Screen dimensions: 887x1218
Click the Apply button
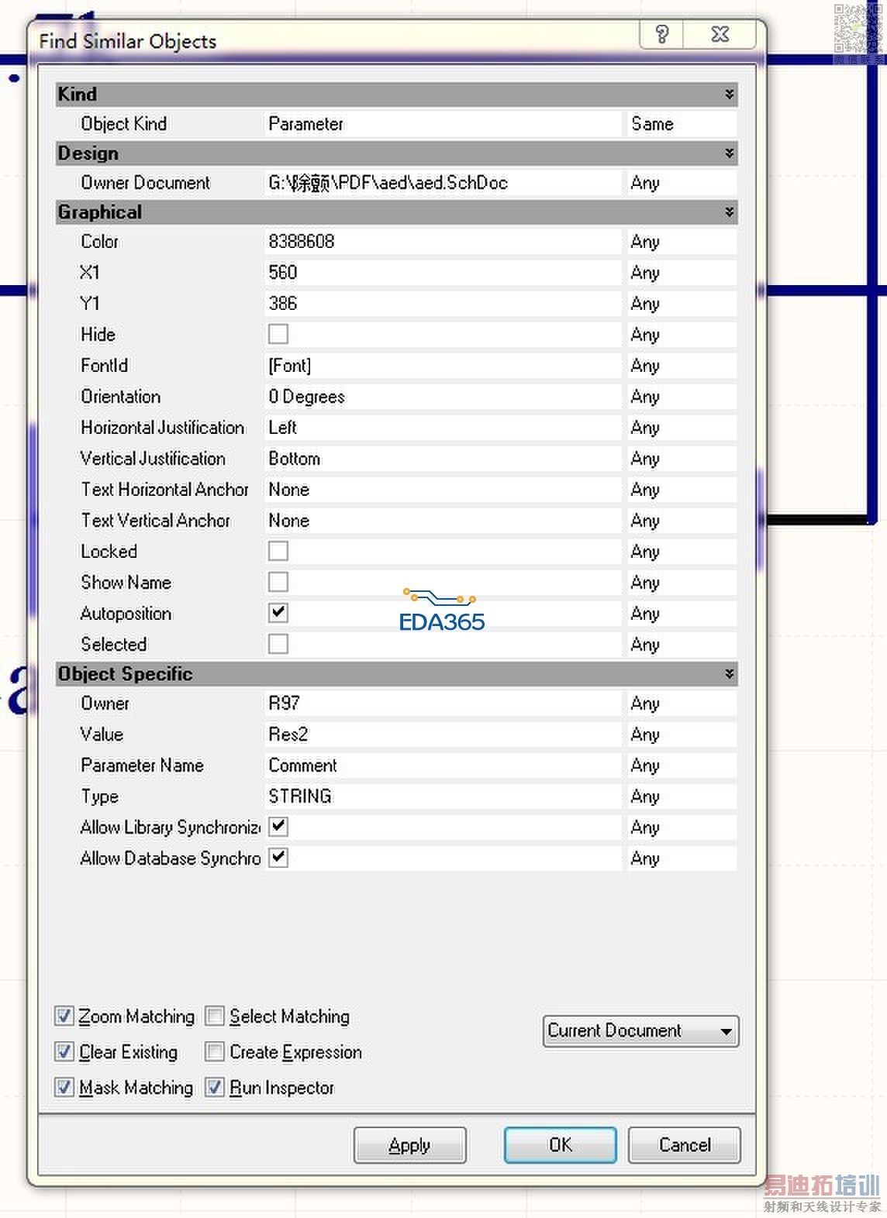coord(409,1145)
